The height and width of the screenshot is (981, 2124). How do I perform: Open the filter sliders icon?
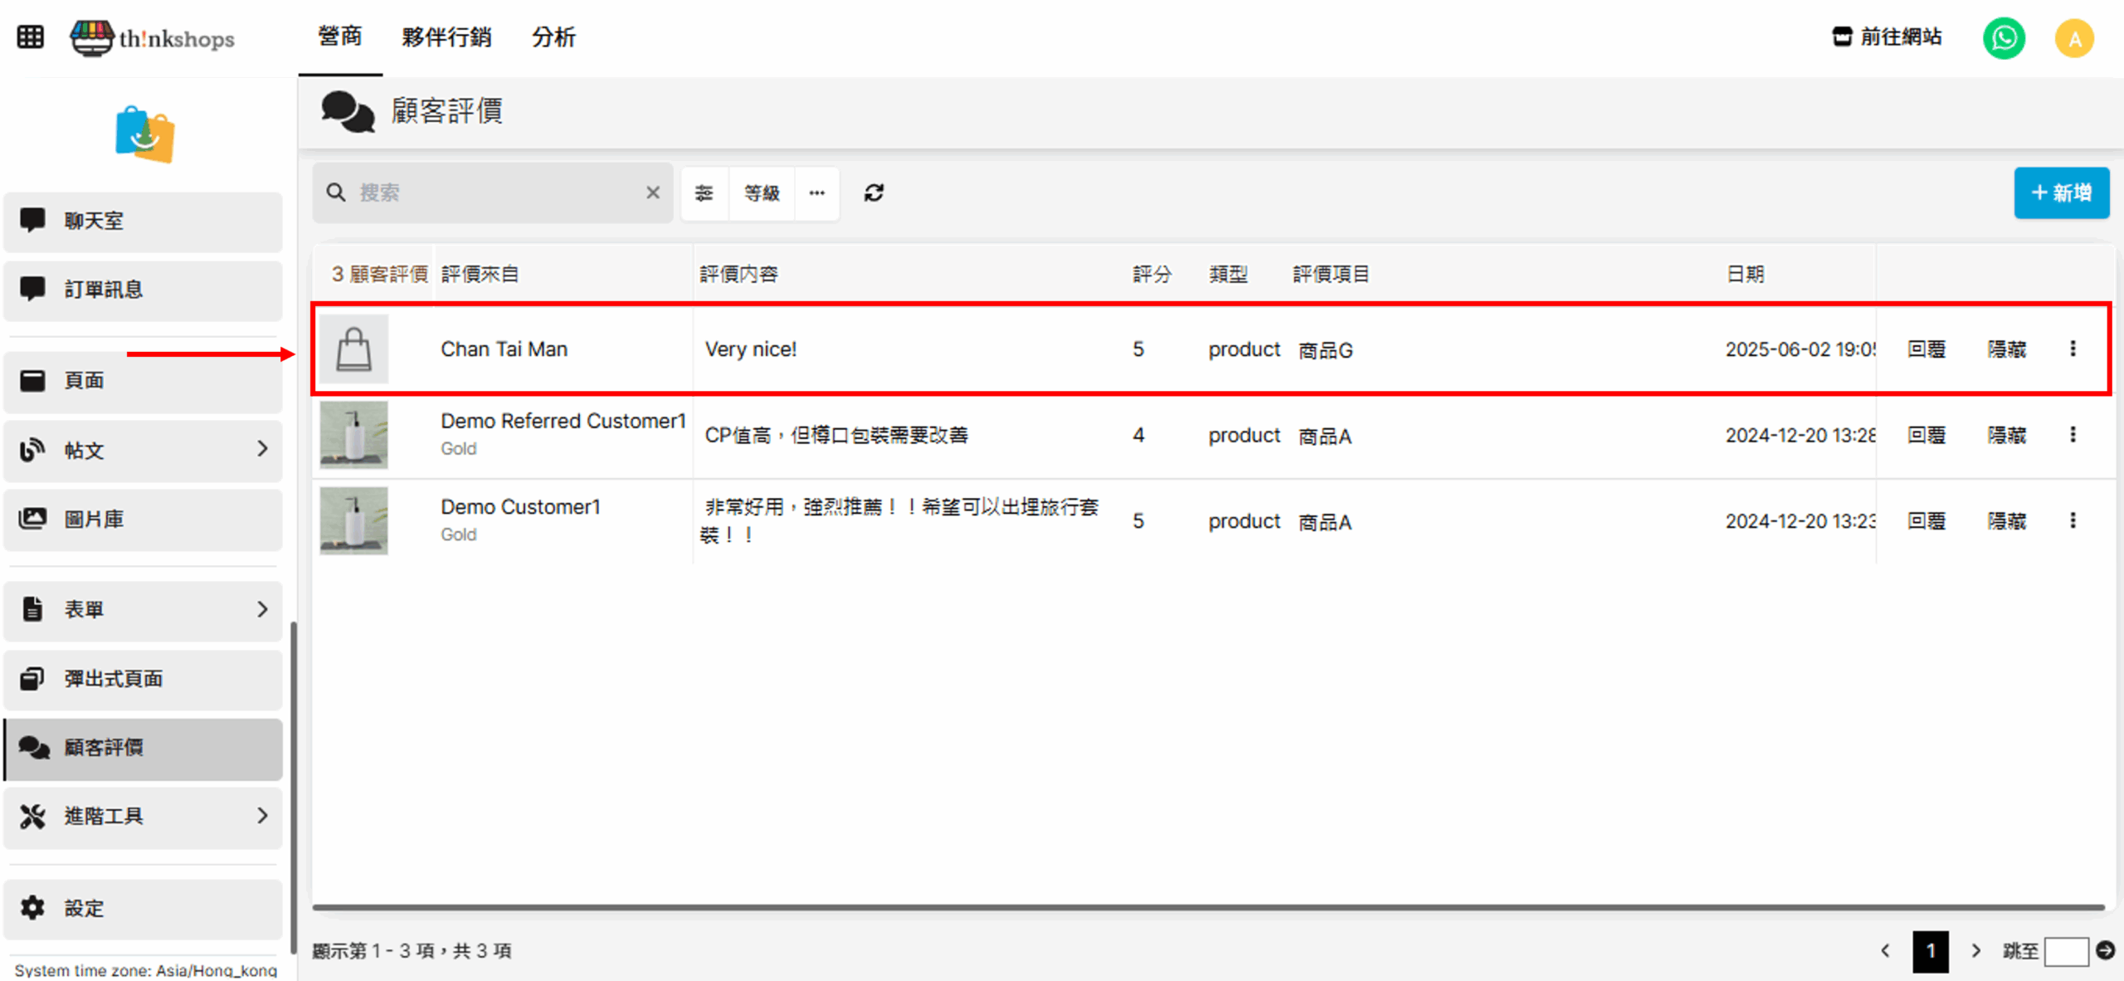tap(704, 193)
